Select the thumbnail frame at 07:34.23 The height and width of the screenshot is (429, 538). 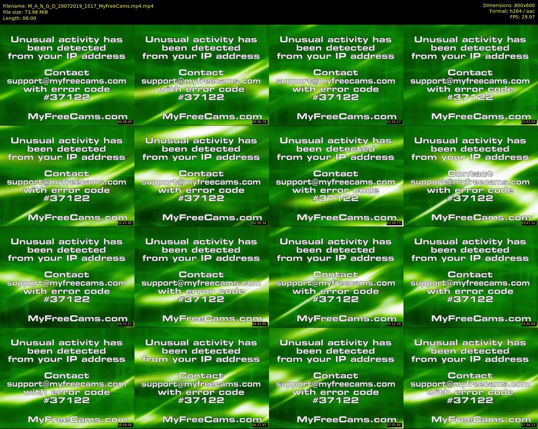coord(471,378)
